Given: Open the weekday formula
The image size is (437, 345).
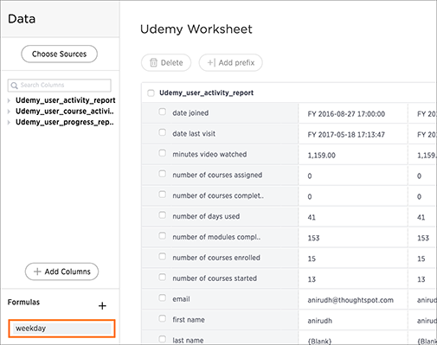Looking at the screenshot, I should click(x=61, y=329).
